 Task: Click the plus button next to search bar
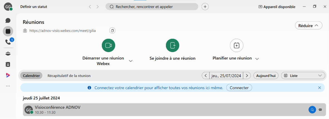[x=205, y=7]
